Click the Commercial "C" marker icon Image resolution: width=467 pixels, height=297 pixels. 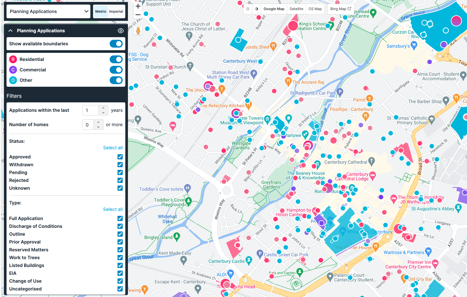pyautogui.click(x=12, y=70)
